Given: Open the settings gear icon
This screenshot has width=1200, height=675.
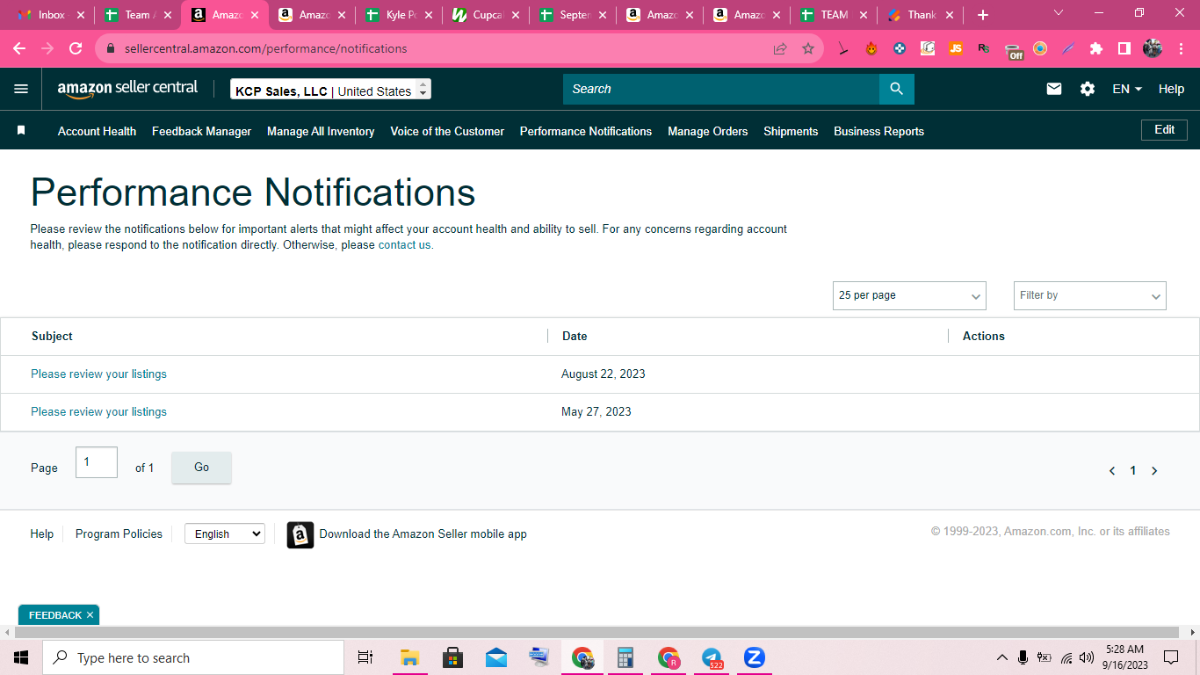Looking at the screenshot, I should pos(1088,89).
